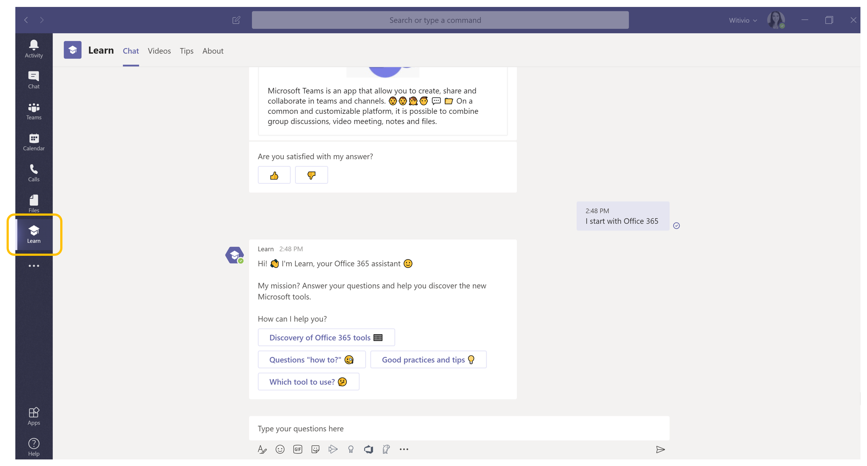Insert a GIF
867x466 pixels.
point(298,449)
